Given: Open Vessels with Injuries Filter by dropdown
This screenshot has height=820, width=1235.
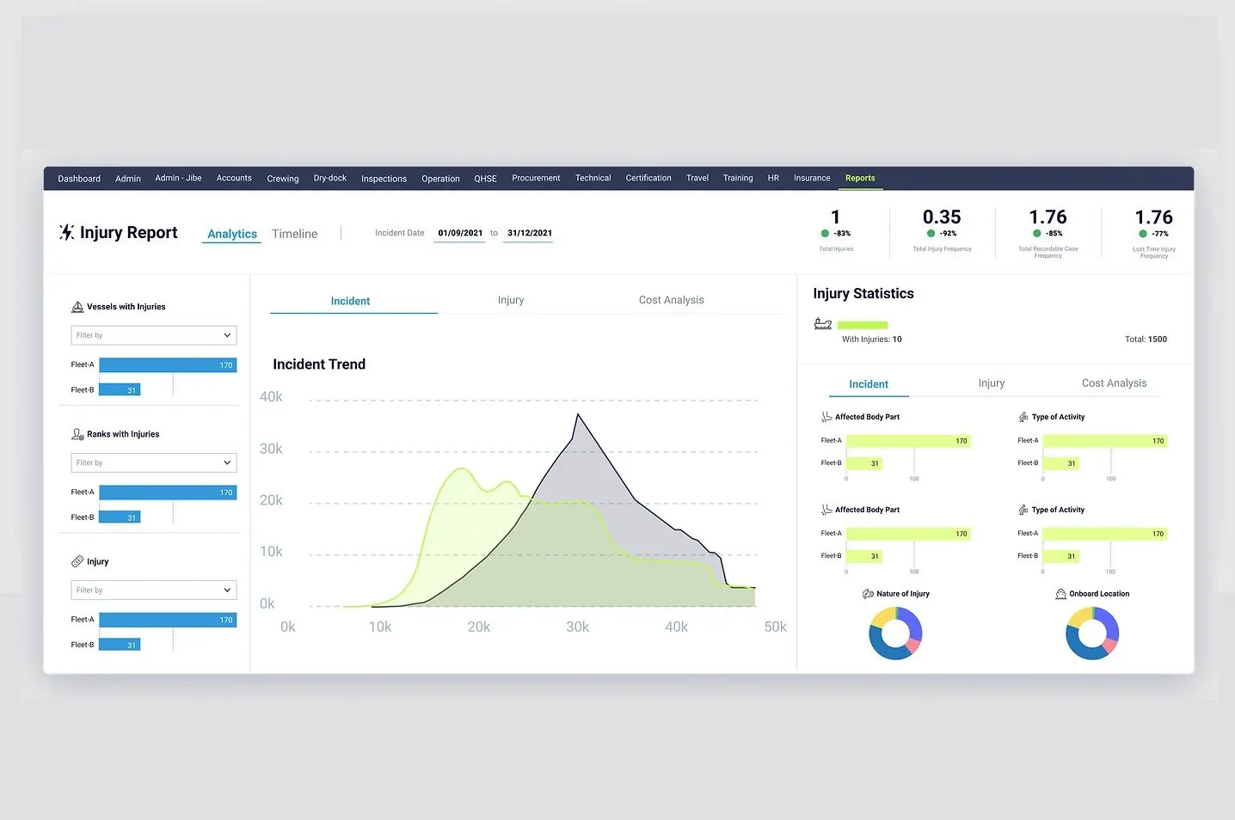Looking at the screenshot, I should pos(154,335).
